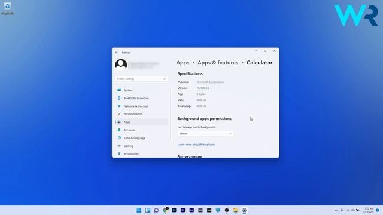The height and width of the screenshot is (215, 383).
Task: Click the Specifications heading
Action: tap(190, 73)
